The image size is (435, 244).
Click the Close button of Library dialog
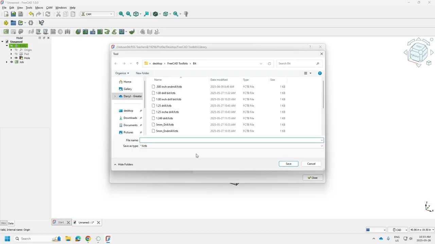pyautogui.click(x=313, y=178)
